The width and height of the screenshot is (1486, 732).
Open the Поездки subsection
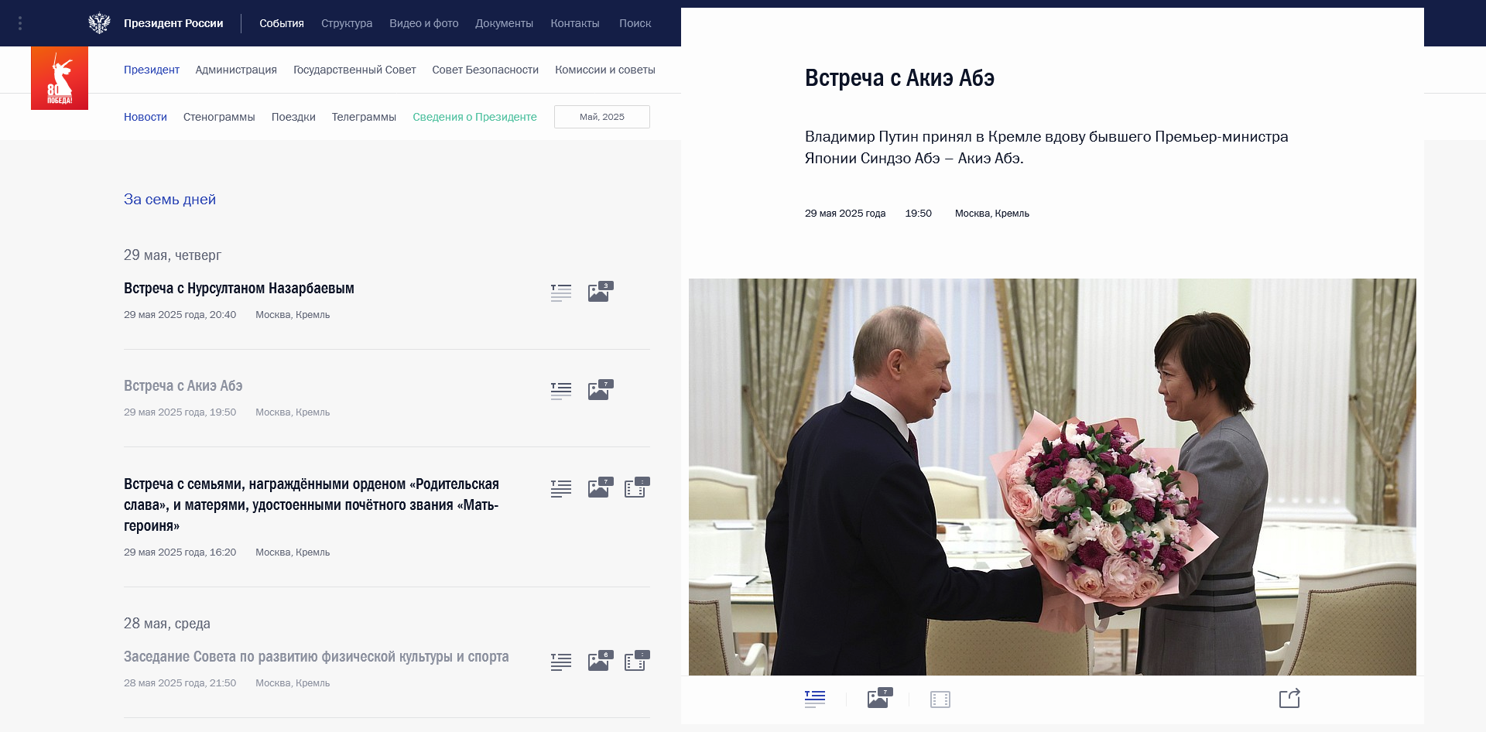293,117
